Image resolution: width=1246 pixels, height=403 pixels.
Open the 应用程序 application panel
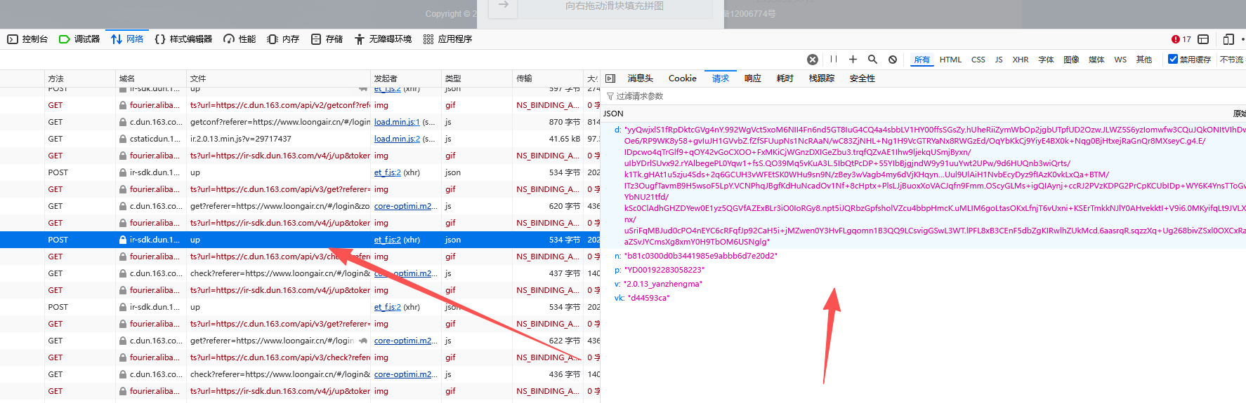click(x=447, y=39)
